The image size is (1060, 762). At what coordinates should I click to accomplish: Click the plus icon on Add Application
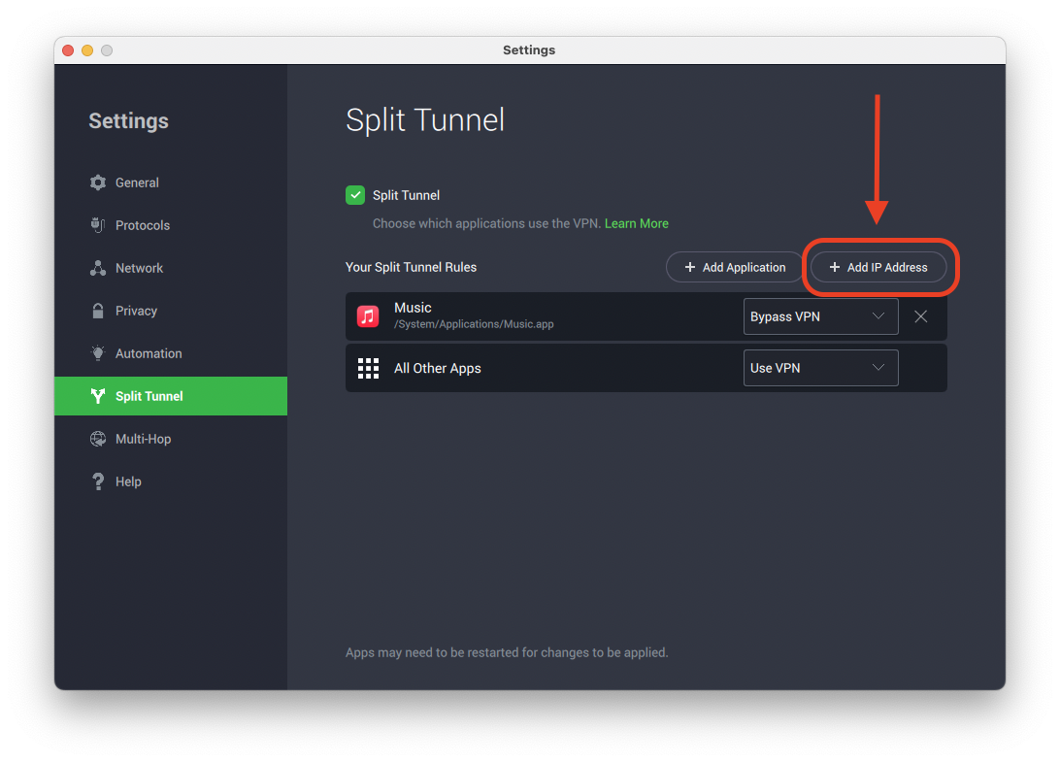[689, 267]
